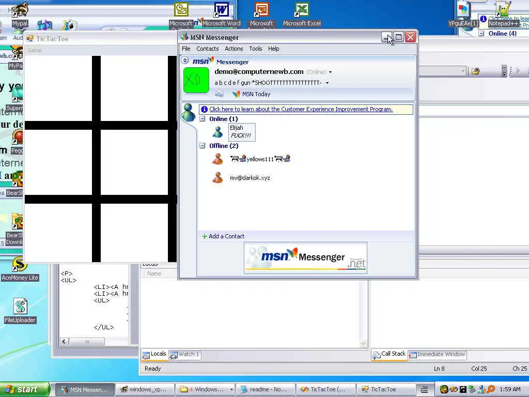
Task: Select the yellows111 offline contact icon
Action: click(x=217, y=159)
